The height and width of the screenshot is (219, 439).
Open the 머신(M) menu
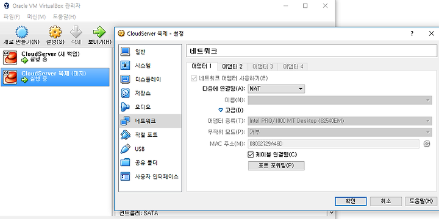37,17
